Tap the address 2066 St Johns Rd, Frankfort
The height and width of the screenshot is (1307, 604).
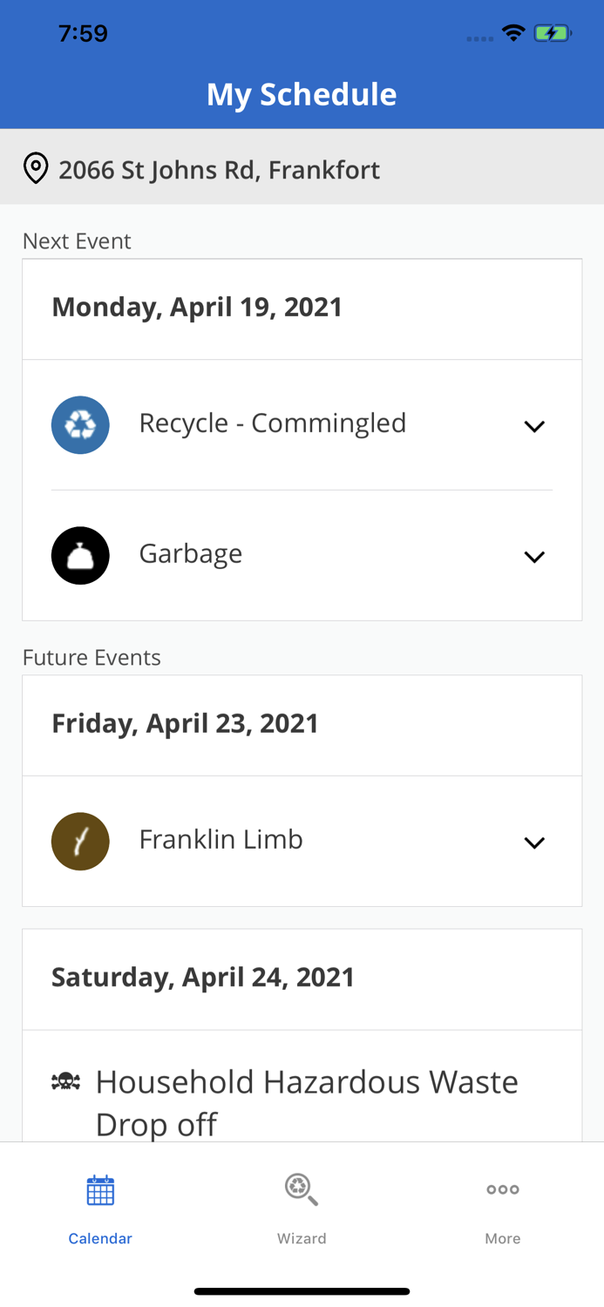tap(219, 169)
